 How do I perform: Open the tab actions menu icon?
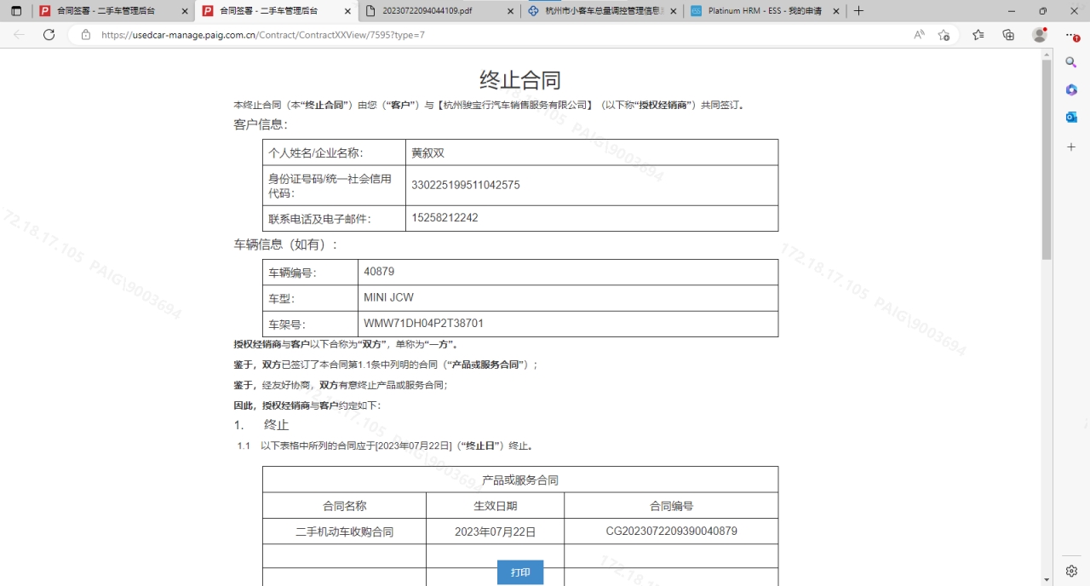pos(16,11)
